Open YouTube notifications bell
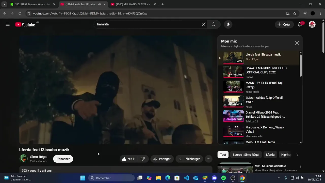The height and width of the screenshot is (183, 325). click(x=300, y=24)
